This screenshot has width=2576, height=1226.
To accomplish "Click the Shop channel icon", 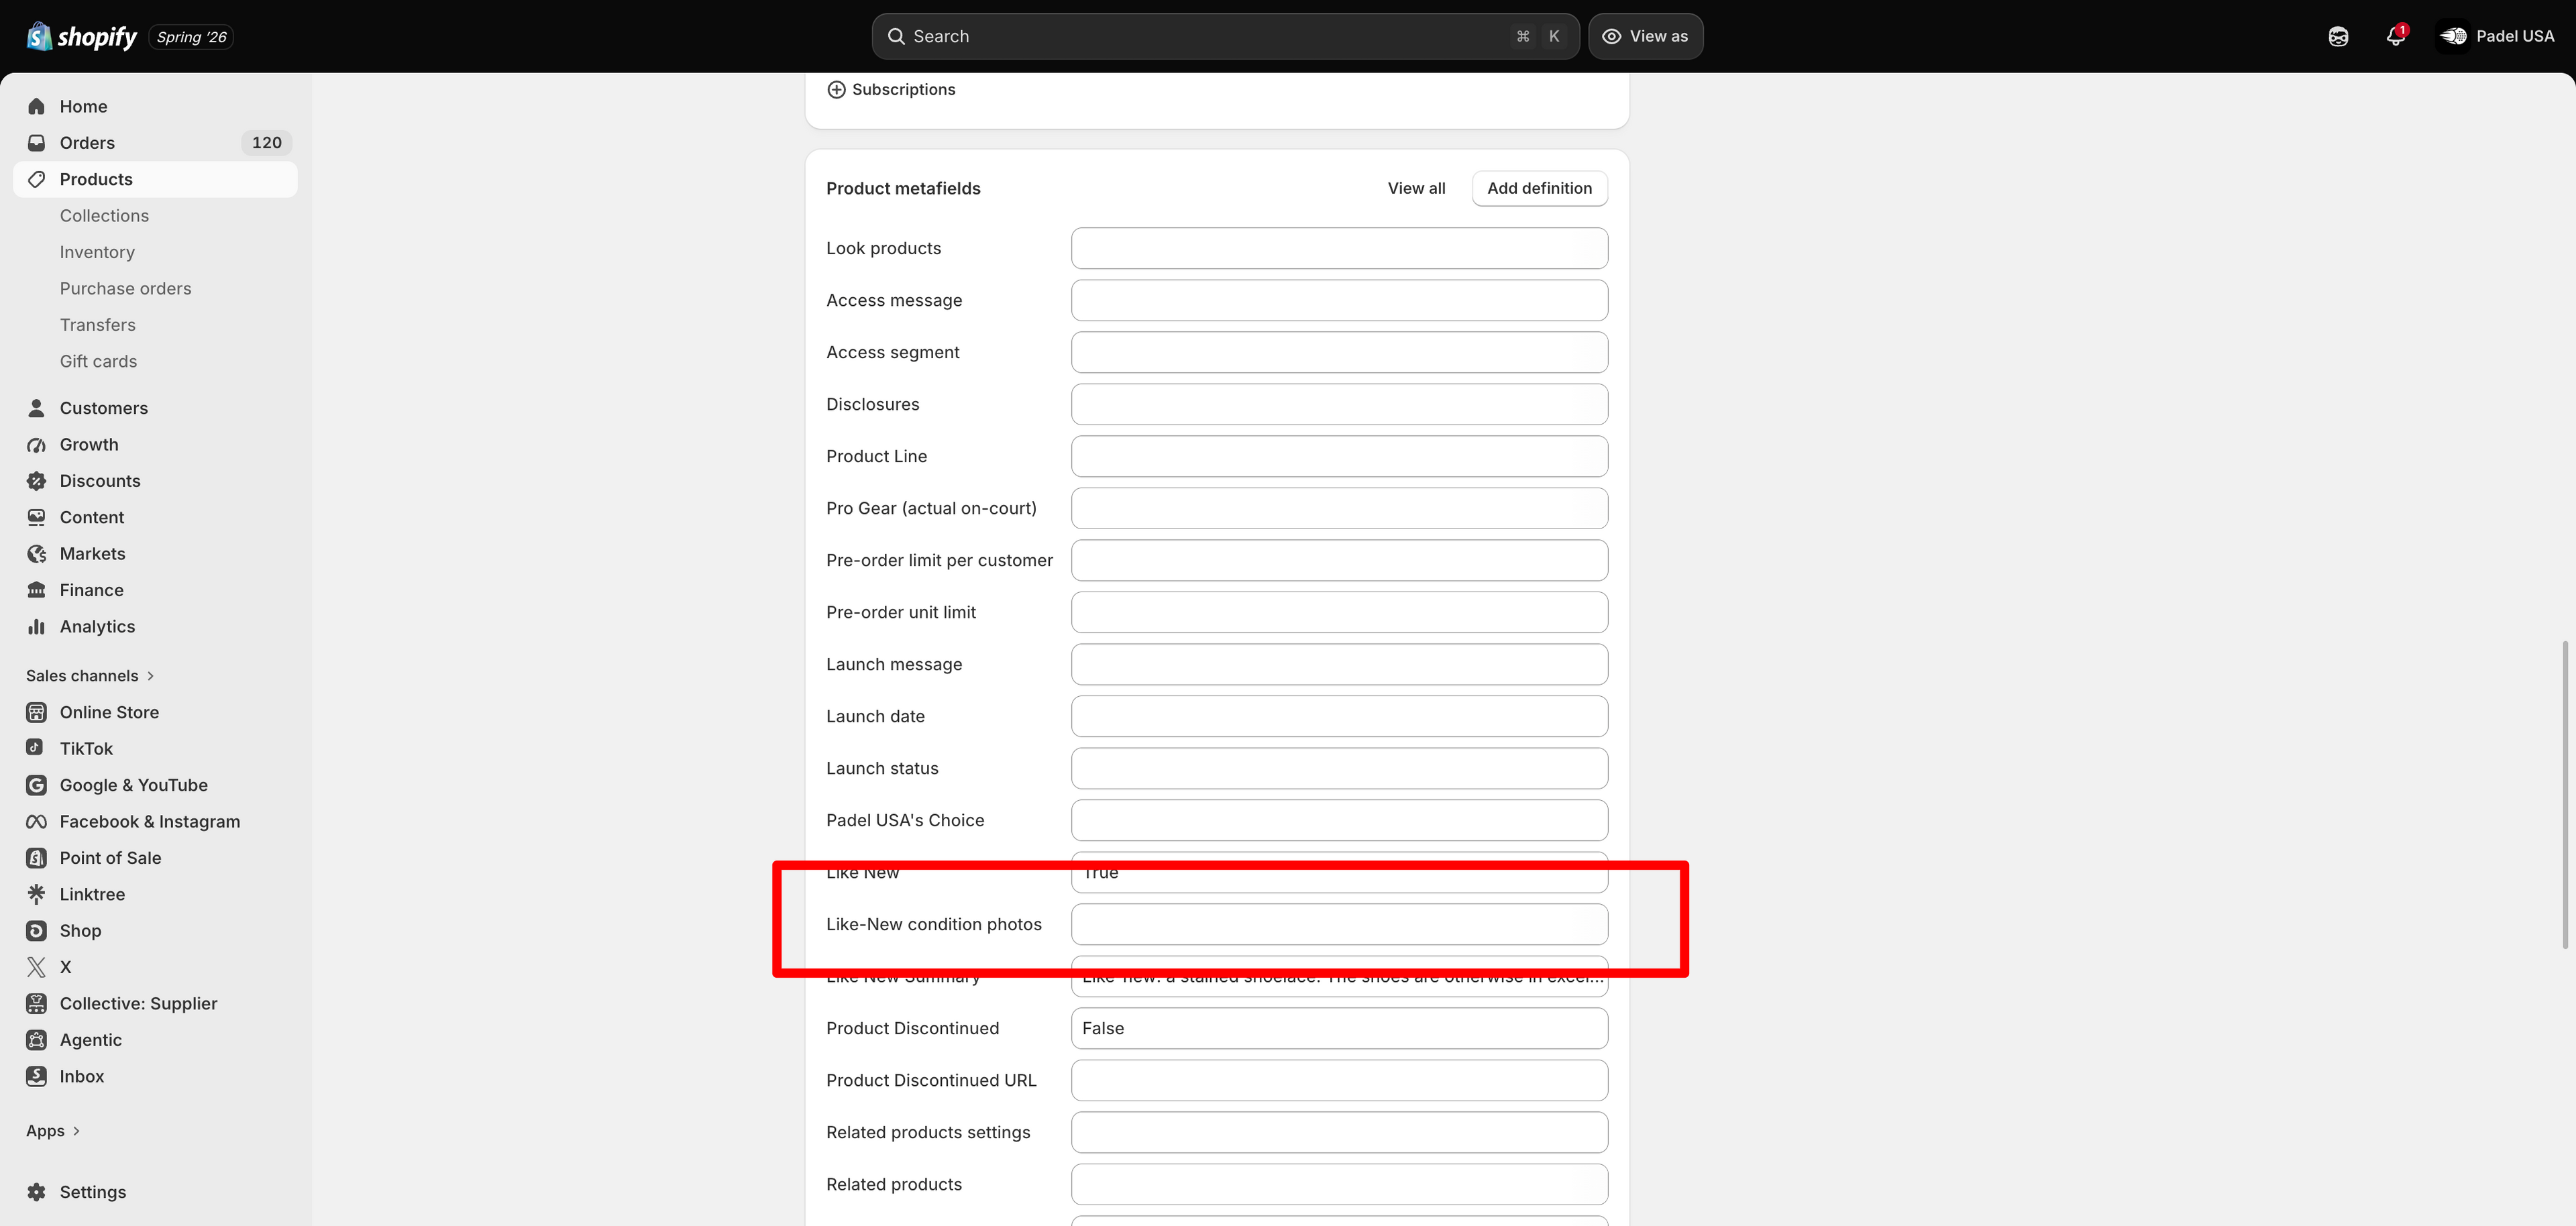I will point(37,930).
